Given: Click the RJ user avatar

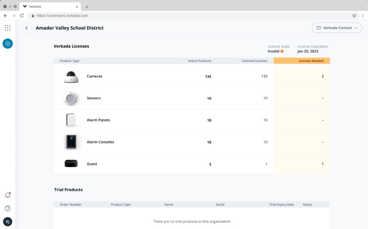Looking at the screenshot, I should click(7, 222).
